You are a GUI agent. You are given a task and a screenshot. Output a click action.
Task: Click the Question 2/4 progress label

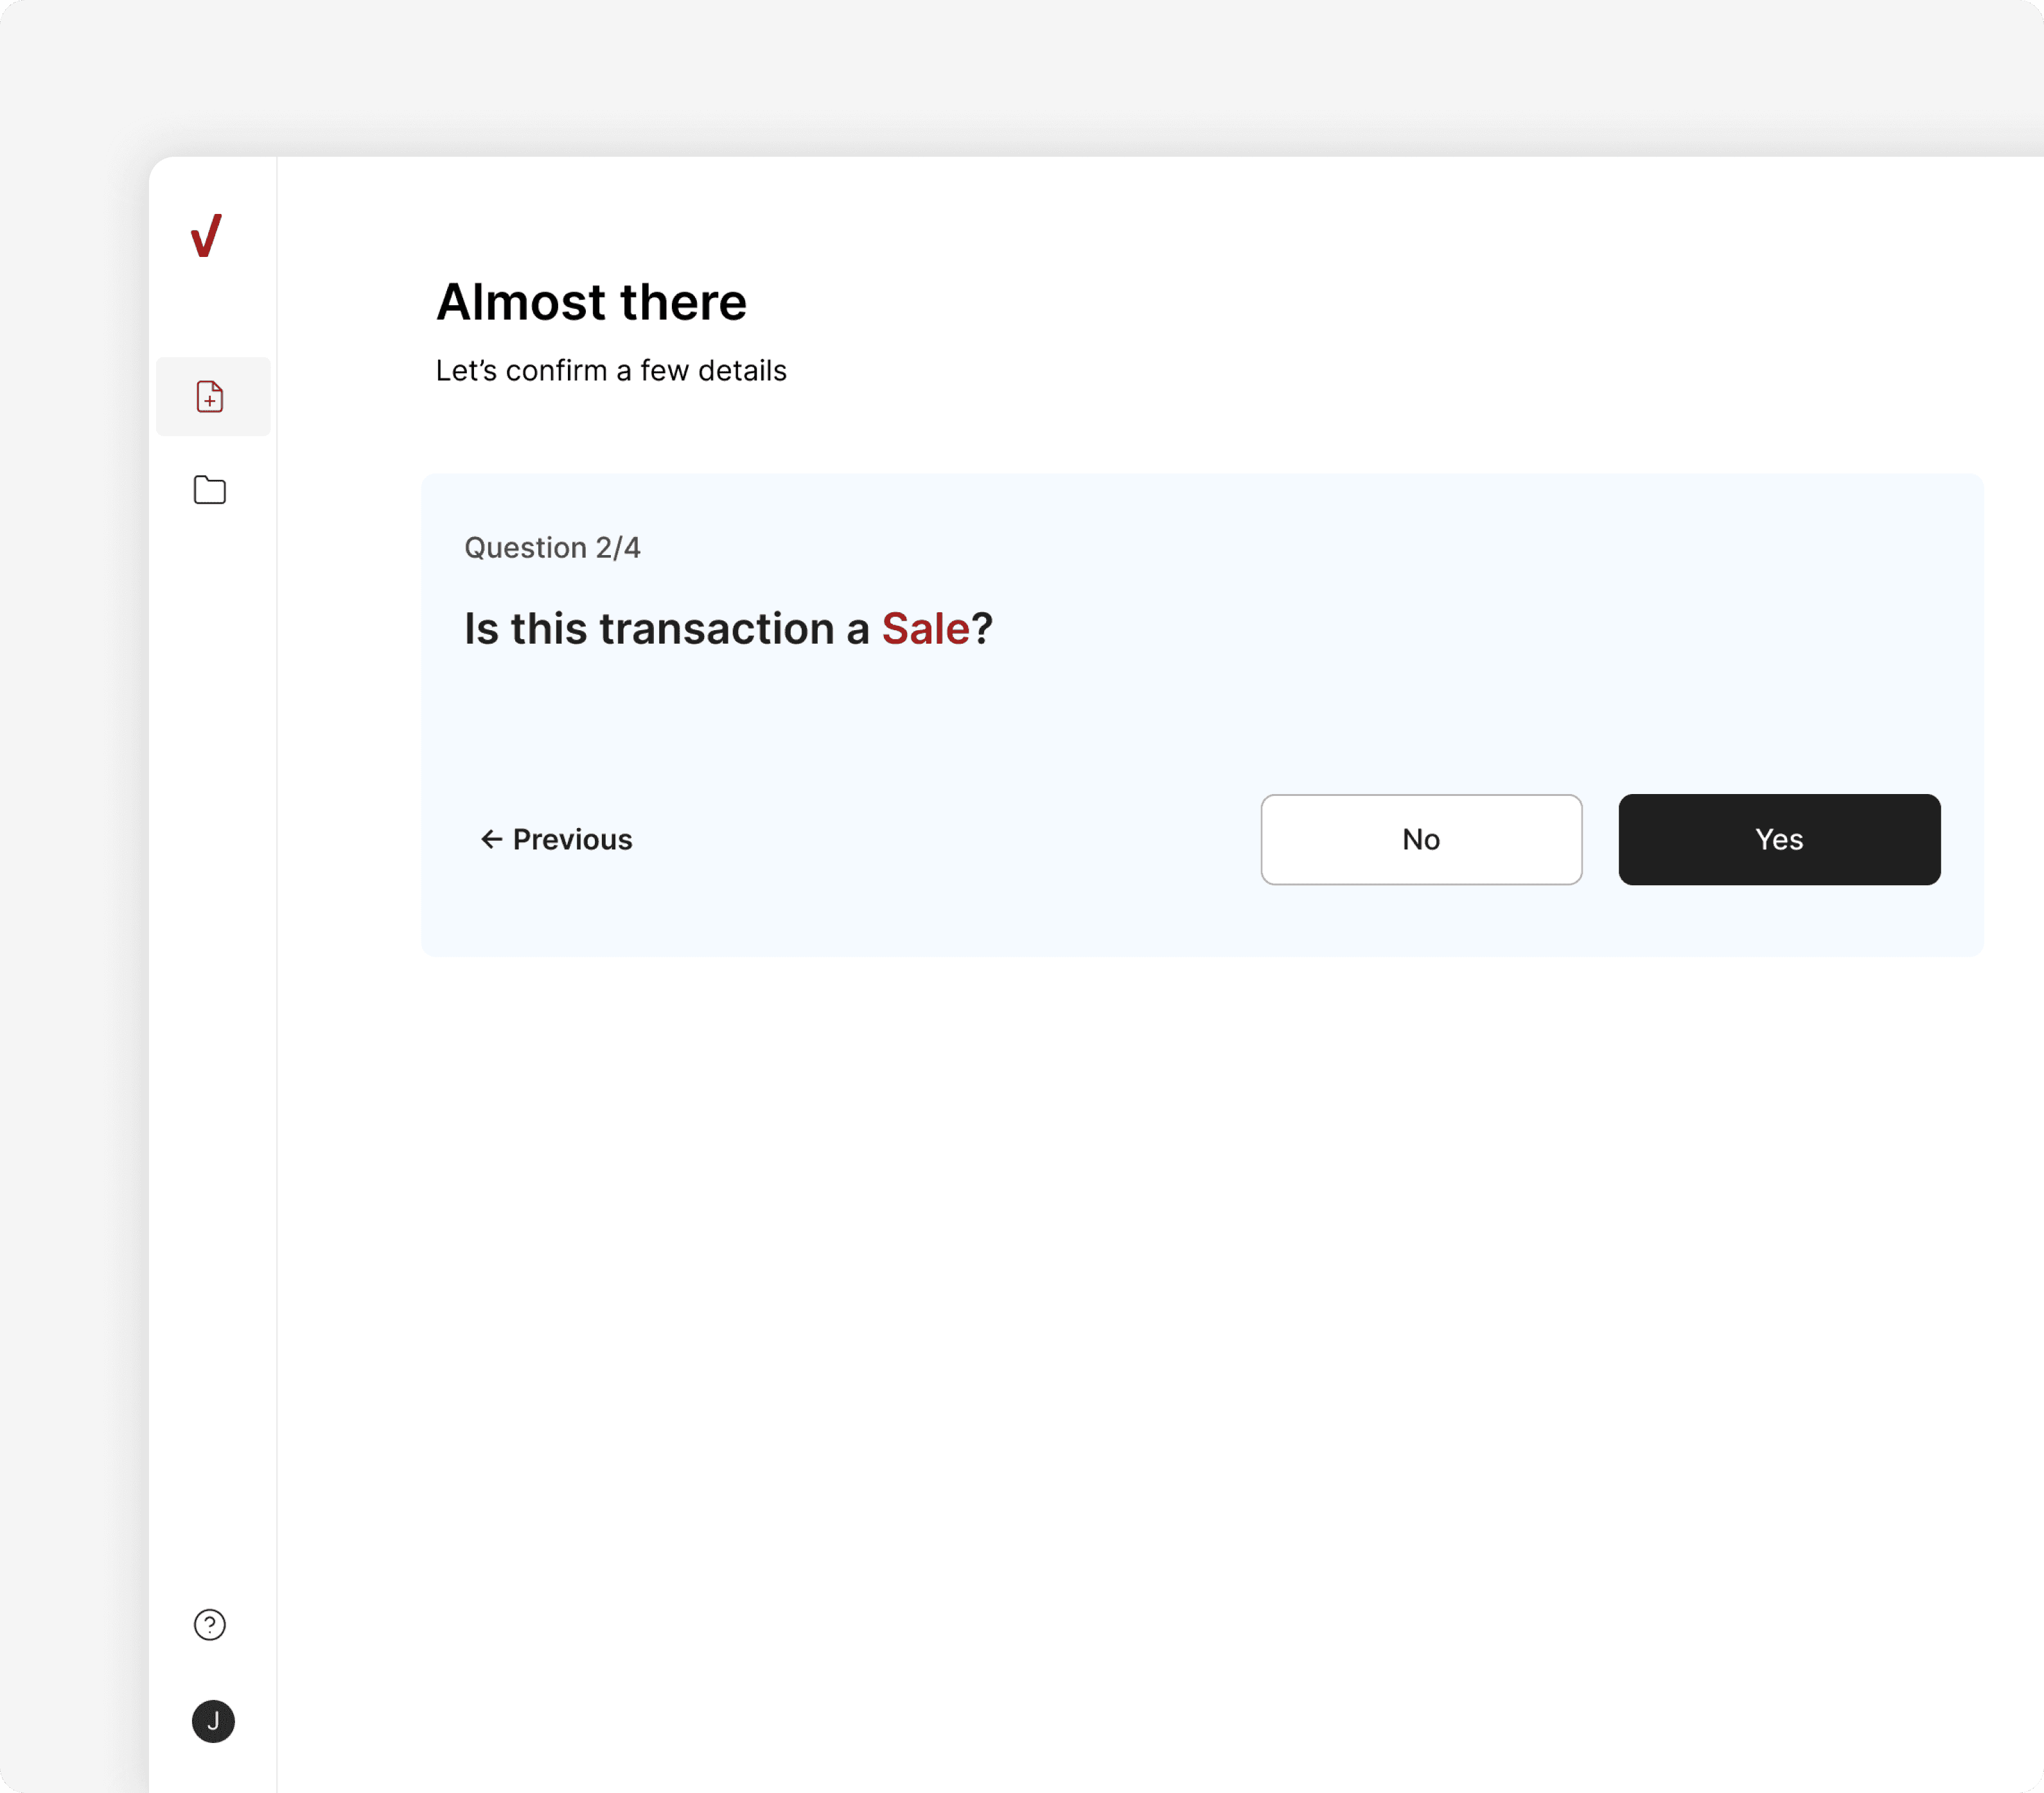coord(552,548)
